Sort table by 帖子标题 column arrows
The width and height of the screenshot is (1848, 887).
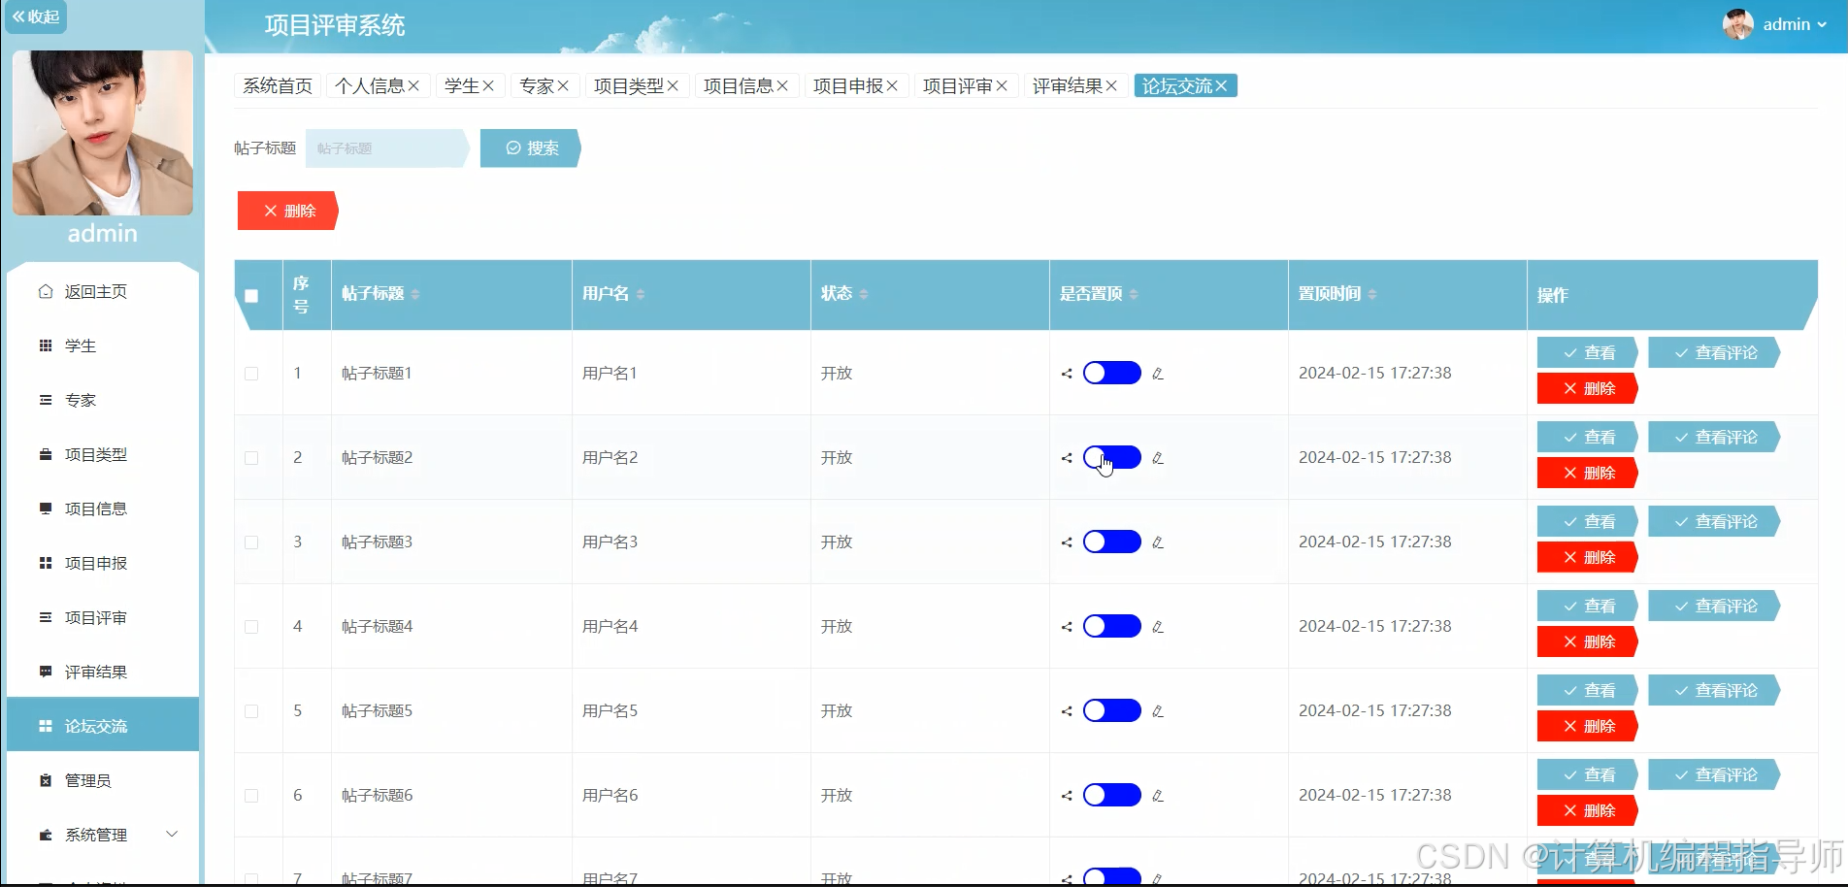(415, 294)
